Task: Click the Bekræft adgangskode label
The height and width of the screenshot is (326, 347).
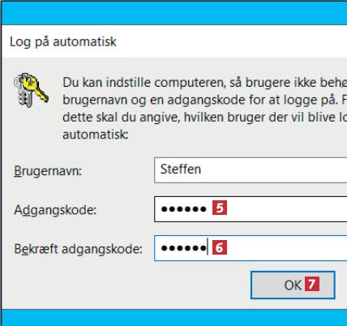Action: tap(78, 249)
